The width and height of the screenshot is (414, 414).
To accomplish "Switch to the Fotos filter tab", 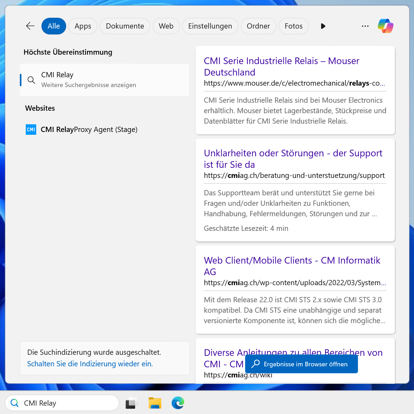I will [294, 26].
